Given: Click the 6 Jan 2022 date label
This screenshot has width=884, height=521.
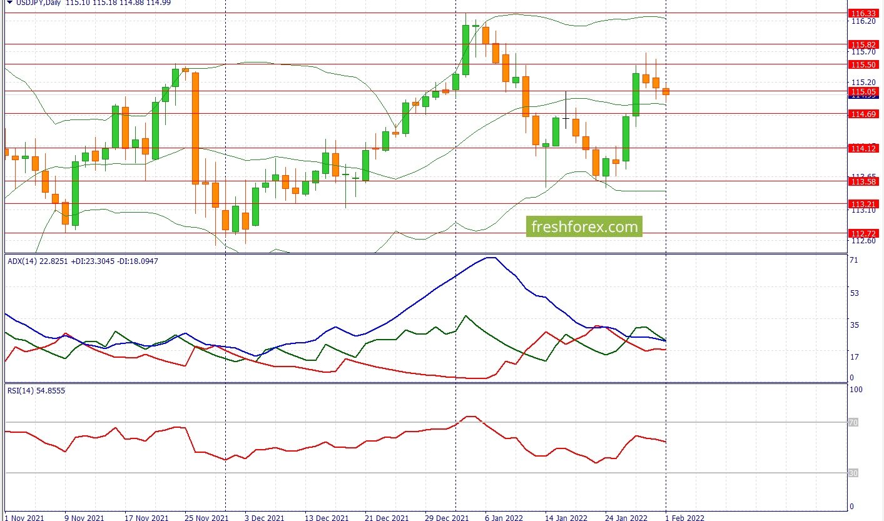Looking at the screenshot, I should 504,518.
